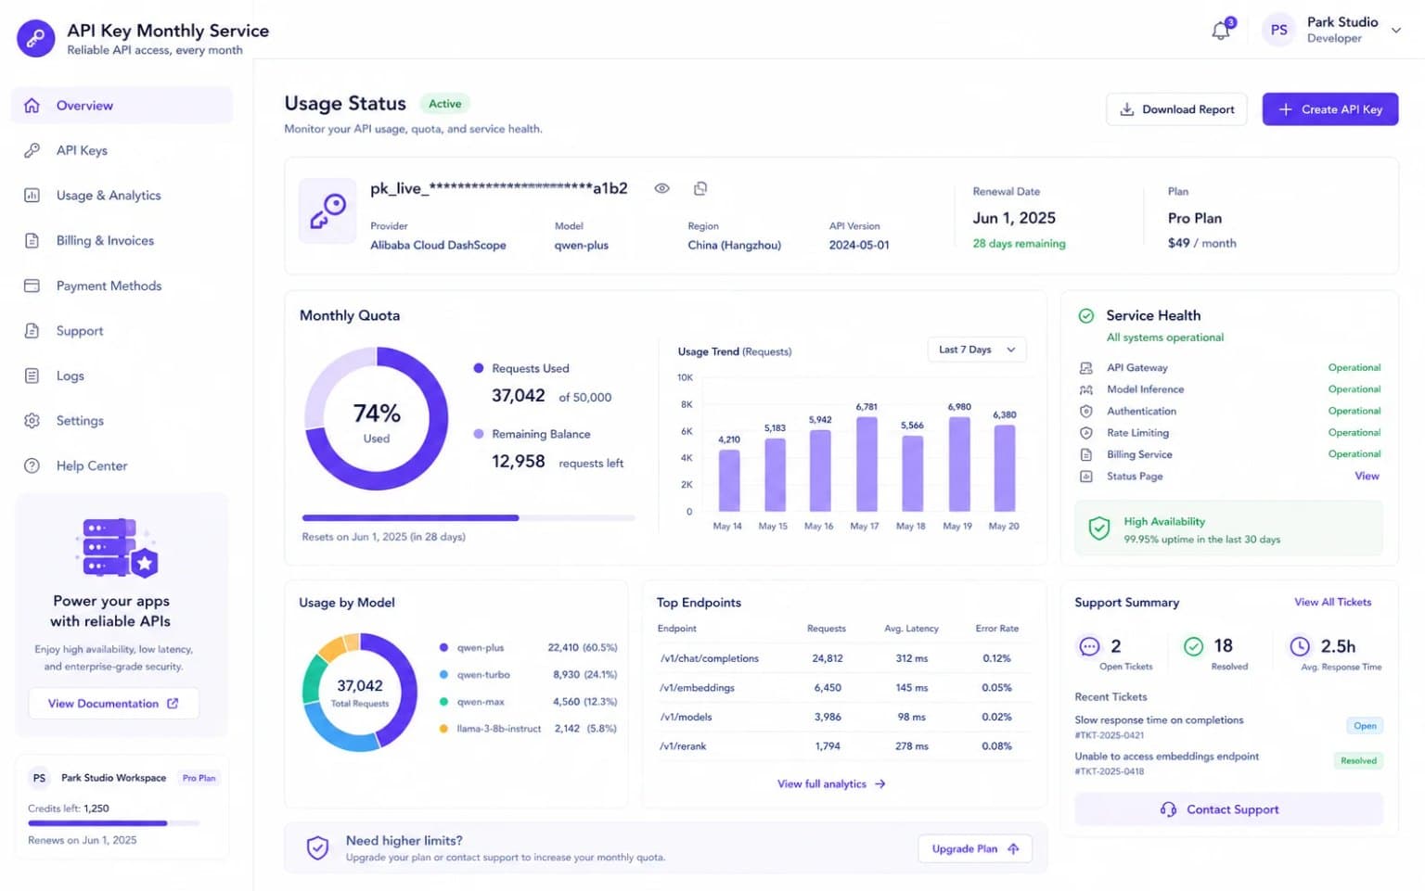
Task: Click the Rate Limiting icon
Action: 1085,433
